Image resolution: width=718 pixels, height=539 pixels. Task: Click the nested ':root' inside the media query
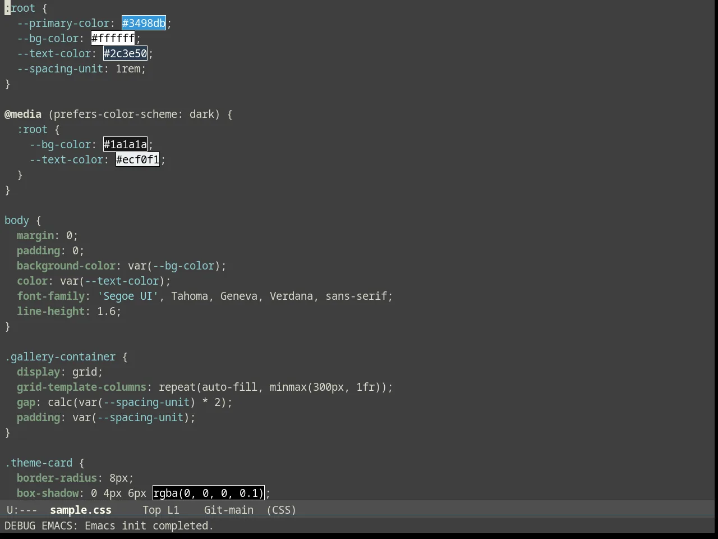click(32, 129)
